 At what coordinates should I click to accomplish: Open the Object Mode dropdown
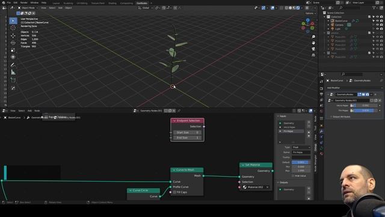tap(28, 8)
